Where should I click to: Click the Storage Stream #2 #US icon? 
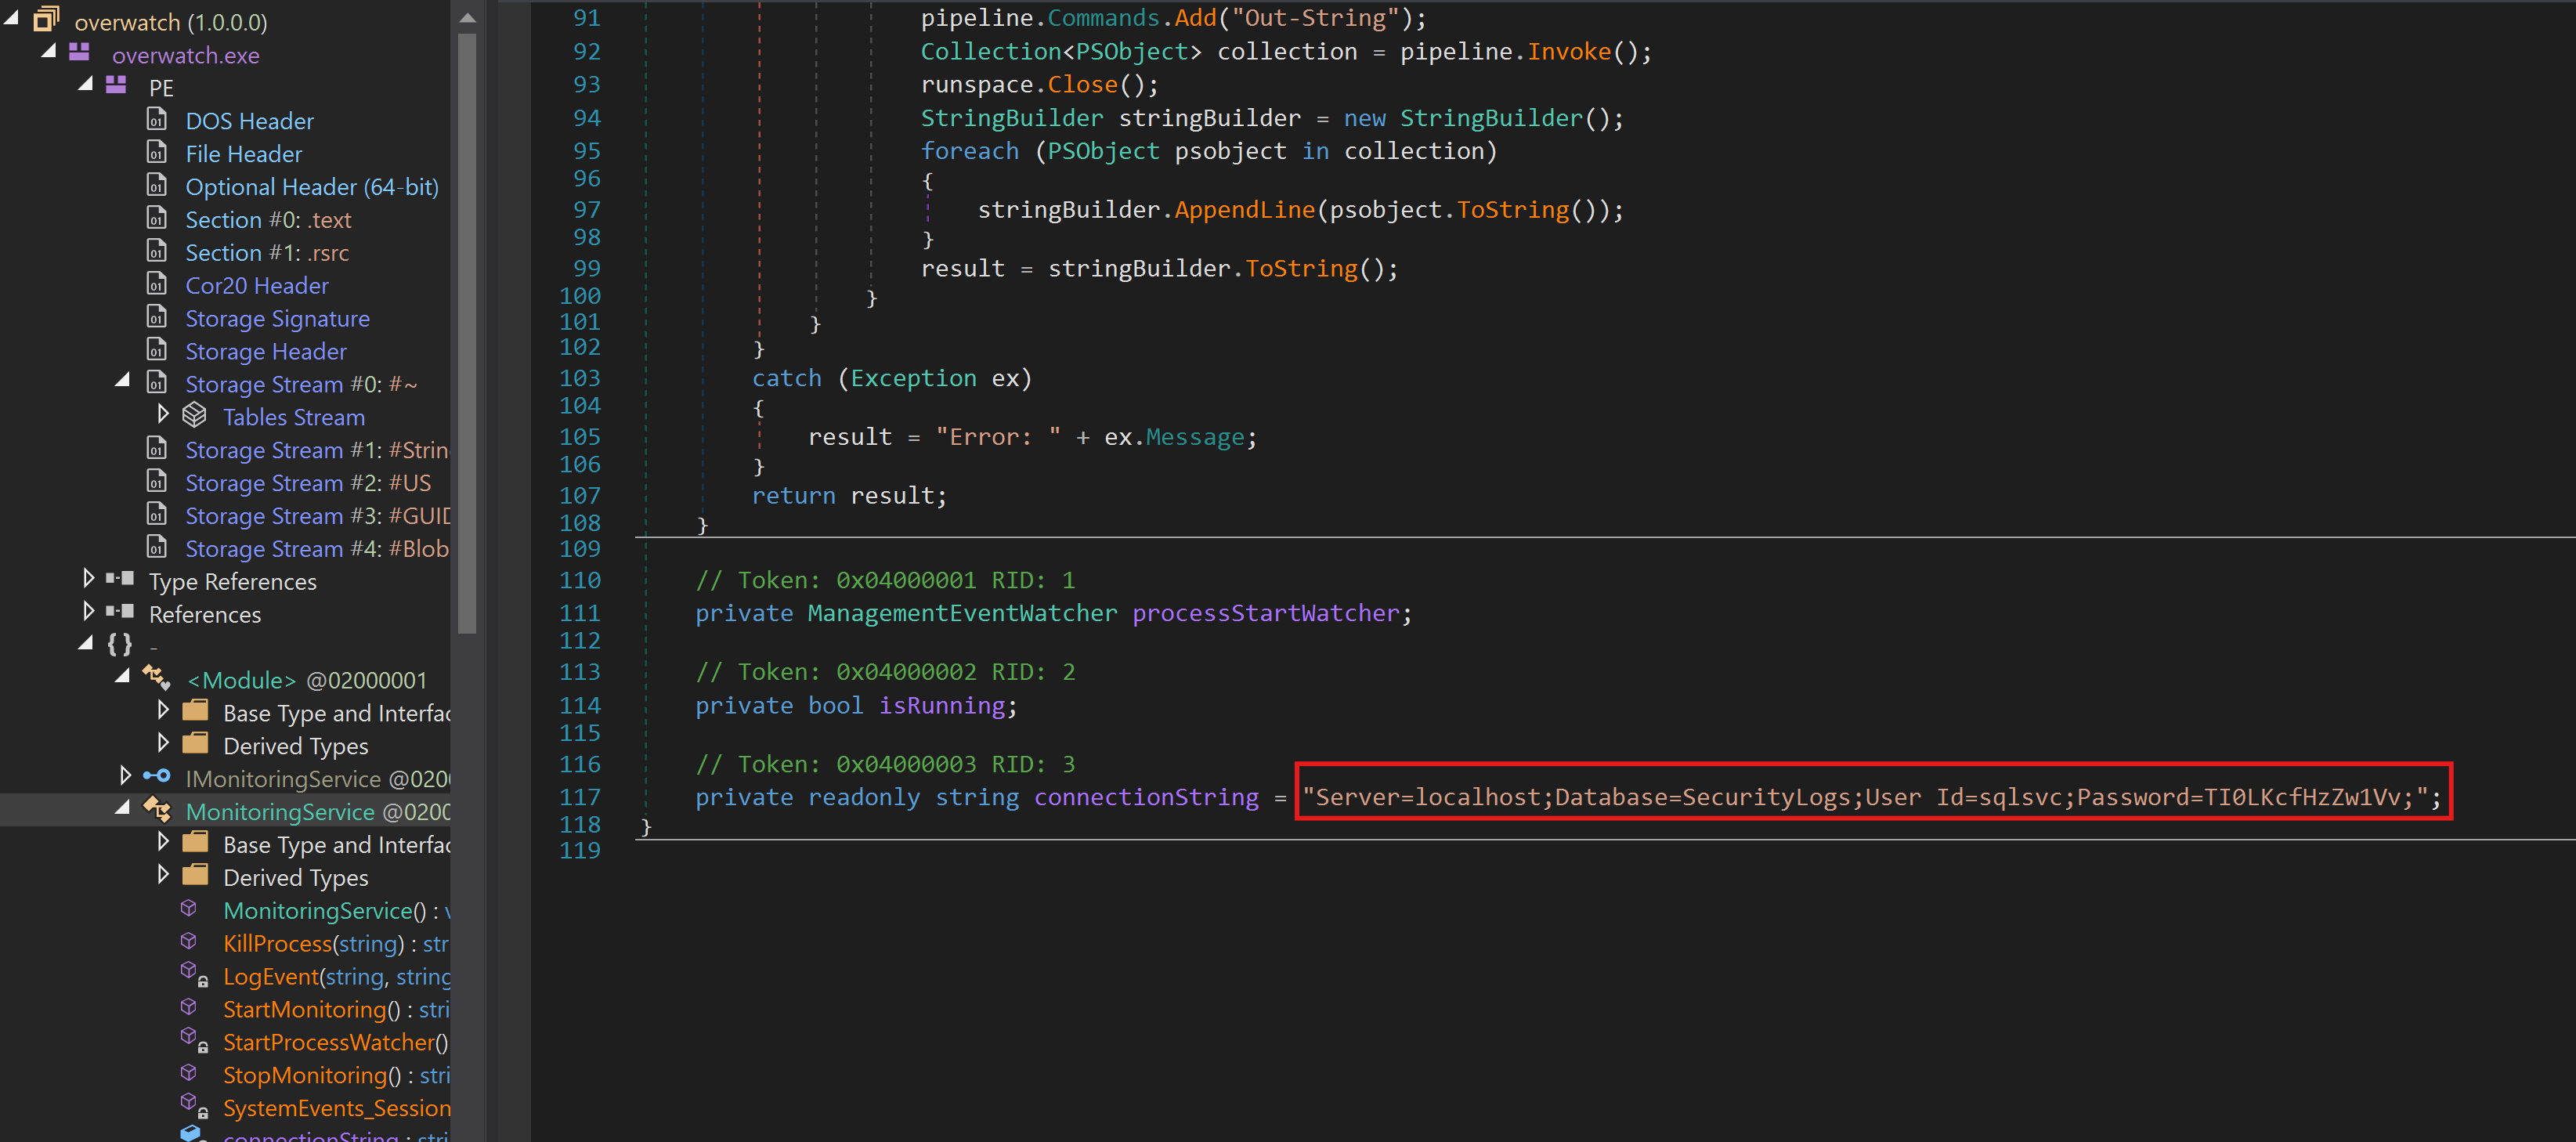(157, 482)
